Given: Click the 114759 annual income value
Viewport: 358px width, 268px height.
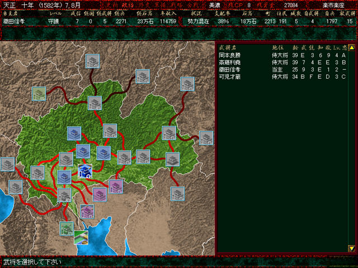Looking at the screenshot, I should click(x=168, y=22).
